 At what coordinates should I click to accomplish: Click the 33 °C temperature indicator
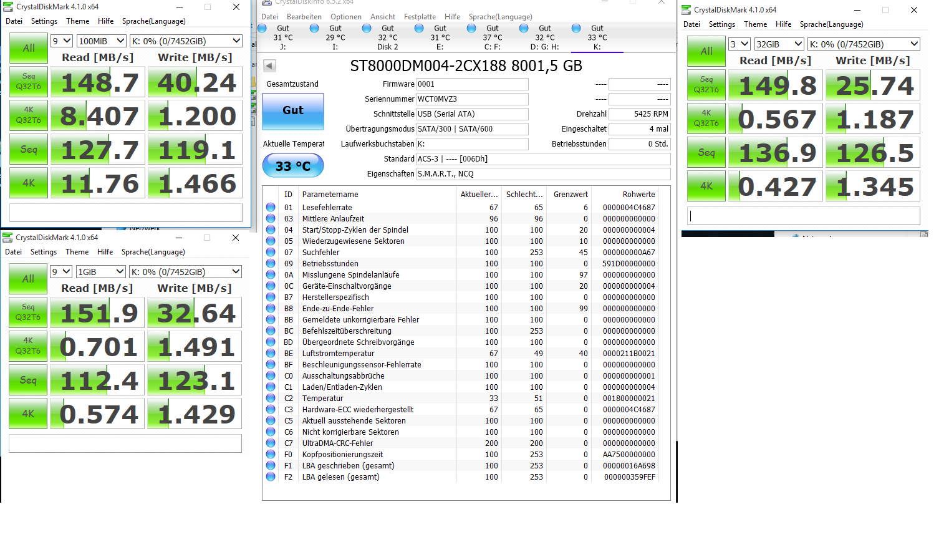(293, 166)
